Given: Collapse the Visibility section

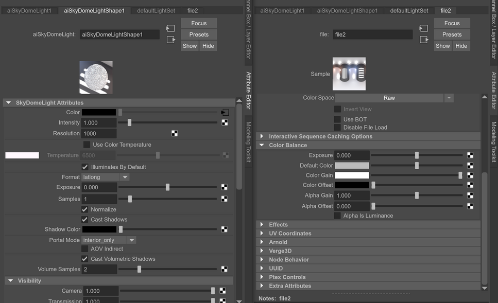Looking at the screenshot, I should [10, 281].
